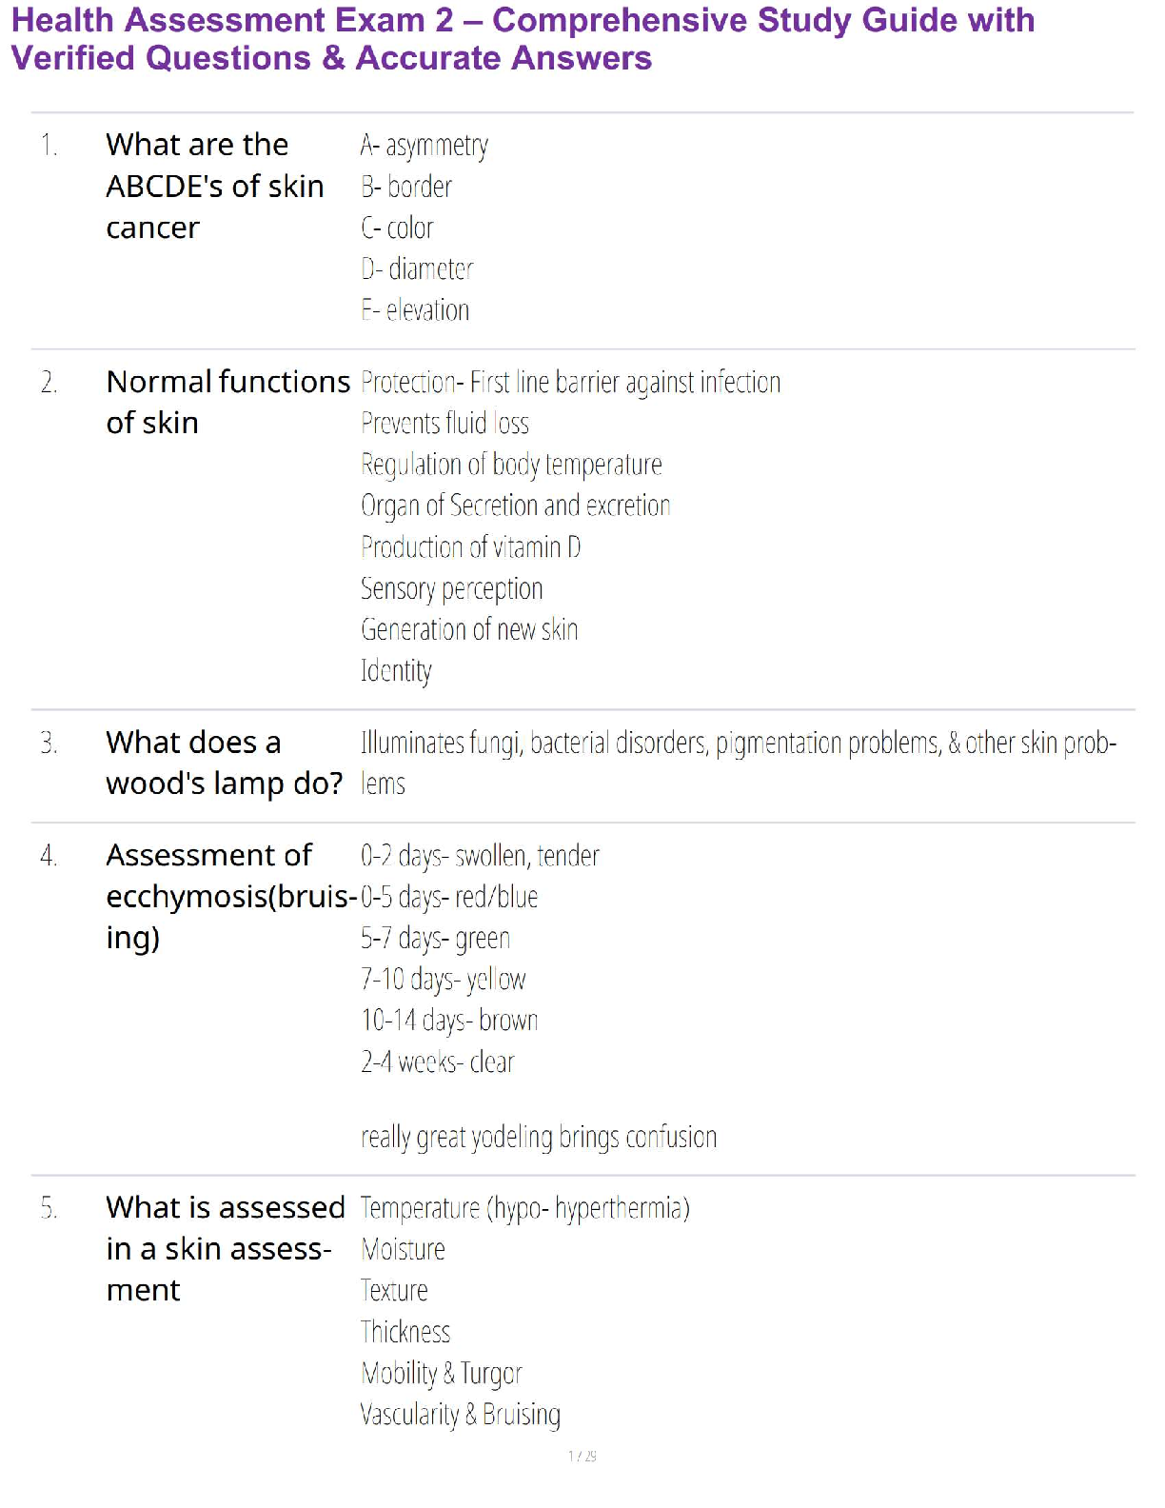Click question number 4

click(x=49, y=857)
